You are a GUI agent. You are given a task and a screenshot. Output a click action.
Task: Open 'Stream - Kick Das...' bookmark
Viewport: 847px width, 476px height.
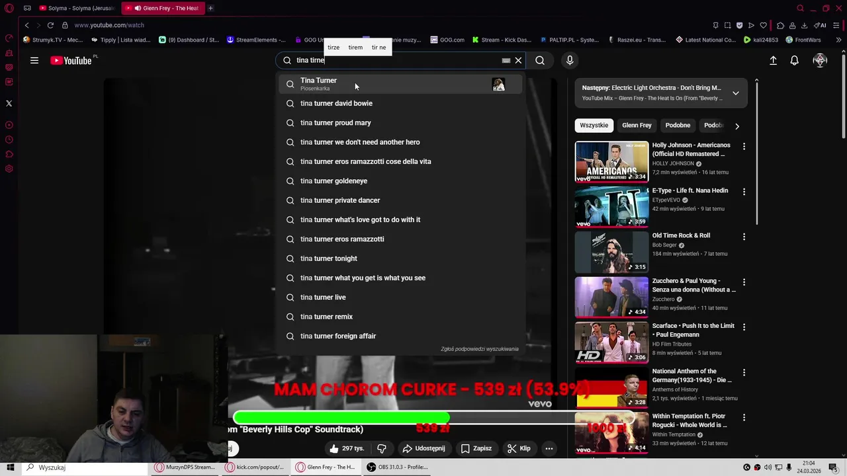(502, 40)
